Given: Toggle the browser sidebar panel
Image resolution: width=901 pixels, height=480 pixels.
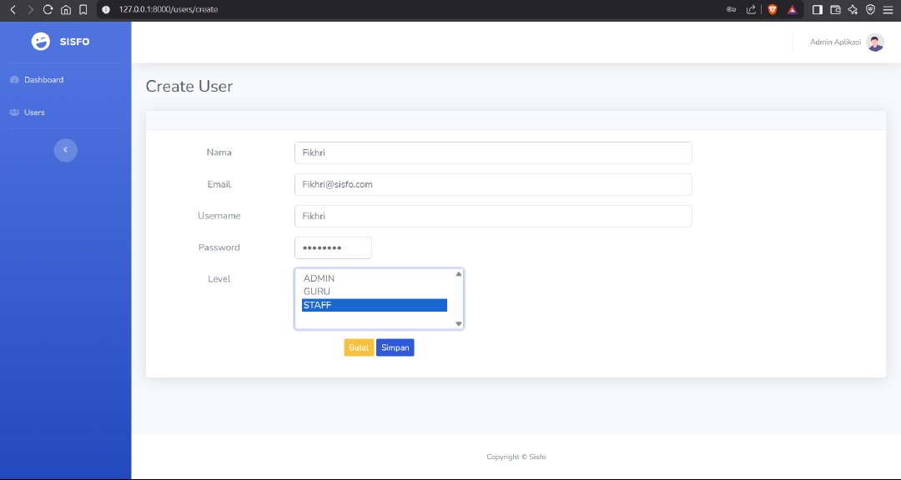Looking at the screenshot, I should coord(818,9).
